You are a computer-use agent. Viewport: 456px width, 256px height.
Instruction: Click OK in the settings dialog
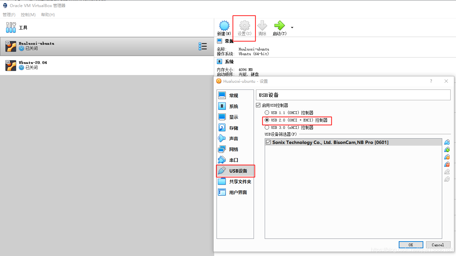[x=411, y=245]
